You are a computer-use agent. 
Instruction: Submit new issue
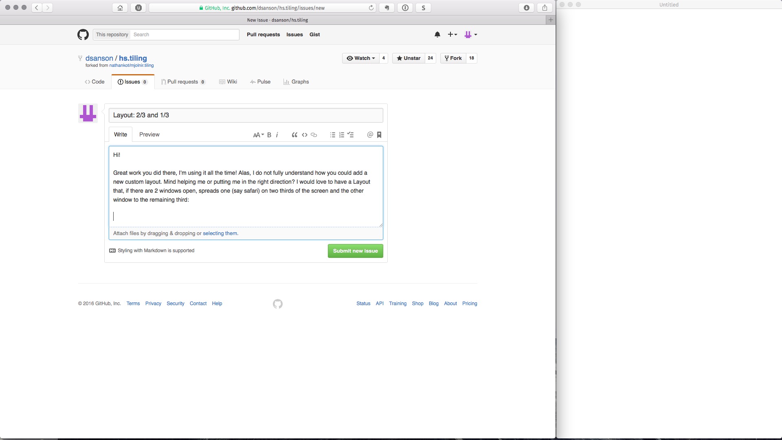click(355, 251)
